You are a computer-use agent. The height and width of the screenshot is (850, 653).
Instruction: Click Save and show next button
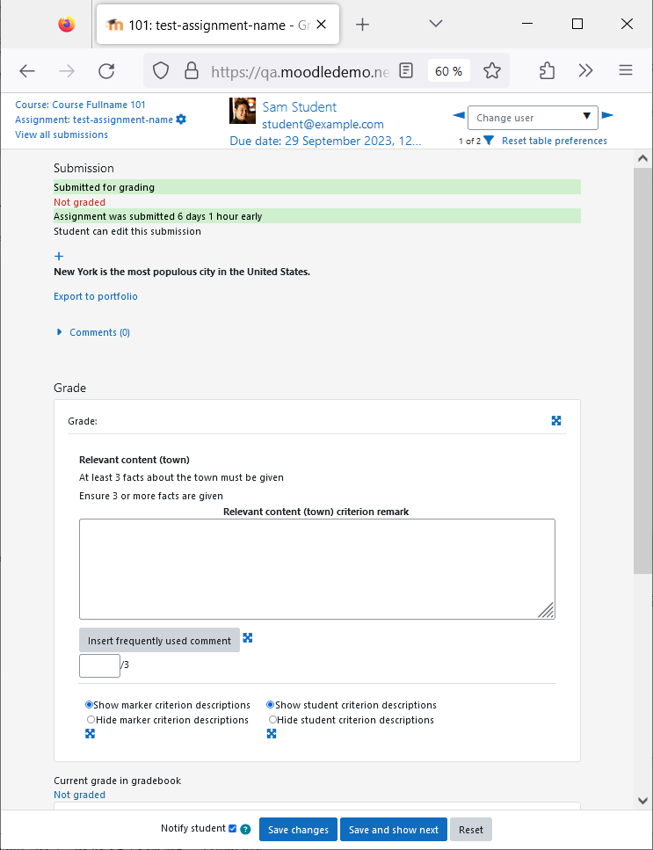click(x=394, y=830)
